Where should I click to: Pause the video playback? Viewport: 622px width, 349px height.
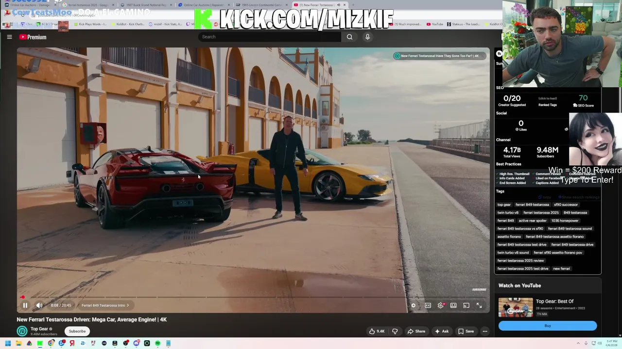25,305
